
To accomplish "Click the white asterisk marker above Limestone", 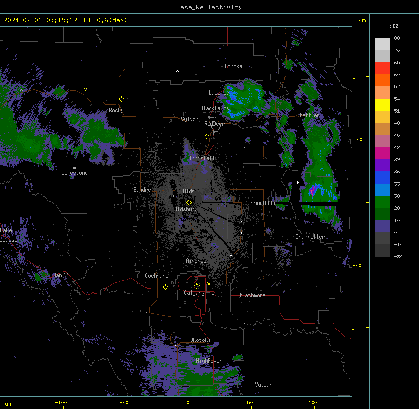I will tap(74, 168).
